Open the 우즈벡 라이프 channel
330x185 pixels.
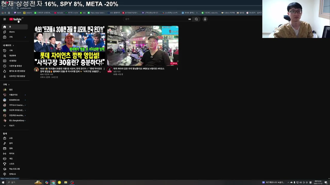pos(15,110)
